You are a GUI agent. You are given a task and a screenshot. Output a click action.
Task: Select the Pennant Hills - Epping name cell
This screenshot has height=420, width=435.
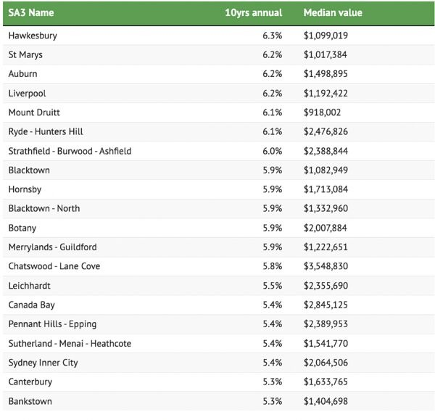tap(52, 324)
